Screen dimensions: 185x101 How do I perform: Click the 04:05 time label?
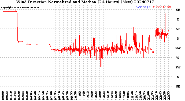(x=31, y=96)
